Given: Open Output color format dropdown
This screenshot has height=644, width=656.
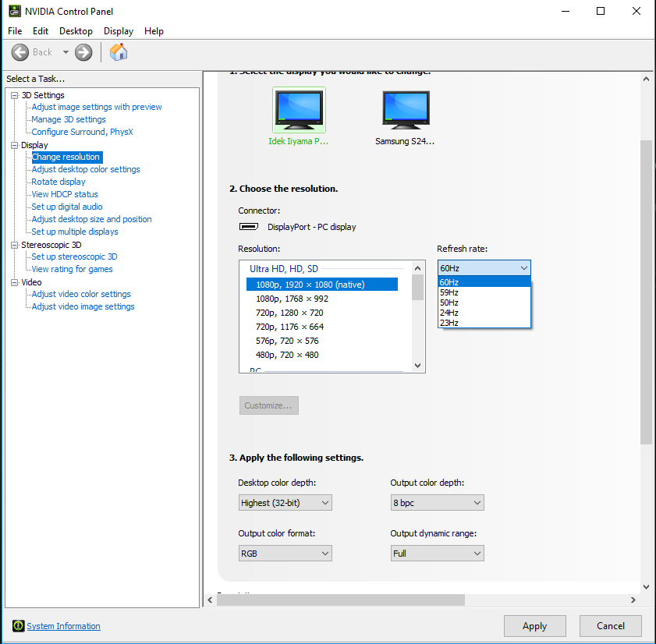Looking at the screenshot, I should (x=285, y=554).
